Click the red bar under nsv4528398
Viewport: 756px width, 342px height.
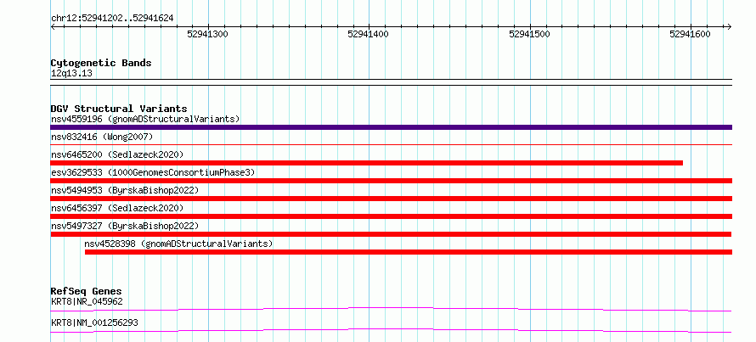click(x=409, y=252)
